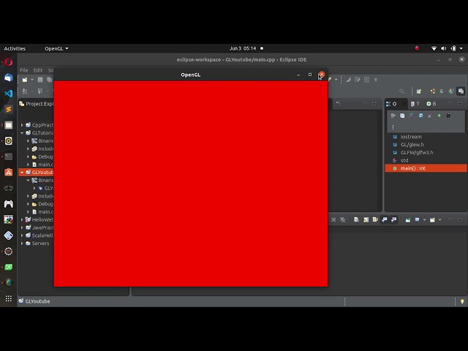Open Visual Studio Code from the dock

tap(8, 94)
